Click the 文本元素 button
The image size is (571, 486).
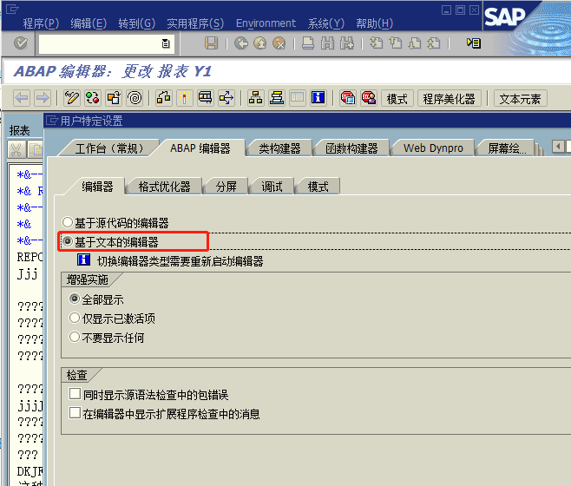coord(520,98)
